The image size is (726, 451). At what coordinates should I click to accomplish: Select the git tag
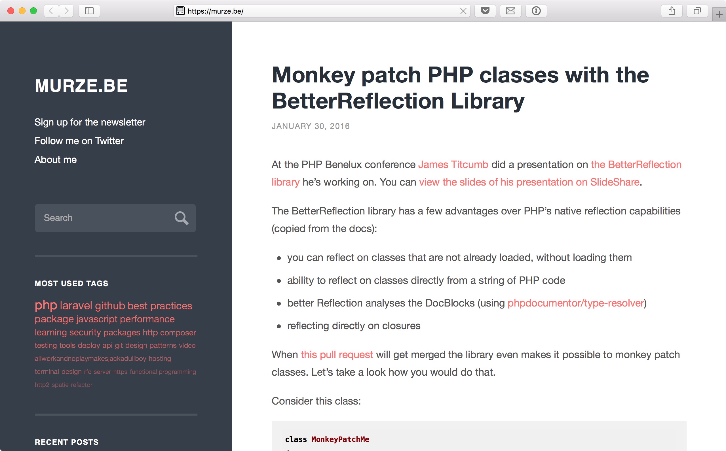[119, 345]
